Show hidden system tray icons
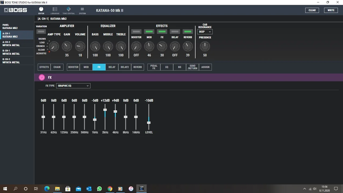 tap(304, 189)
